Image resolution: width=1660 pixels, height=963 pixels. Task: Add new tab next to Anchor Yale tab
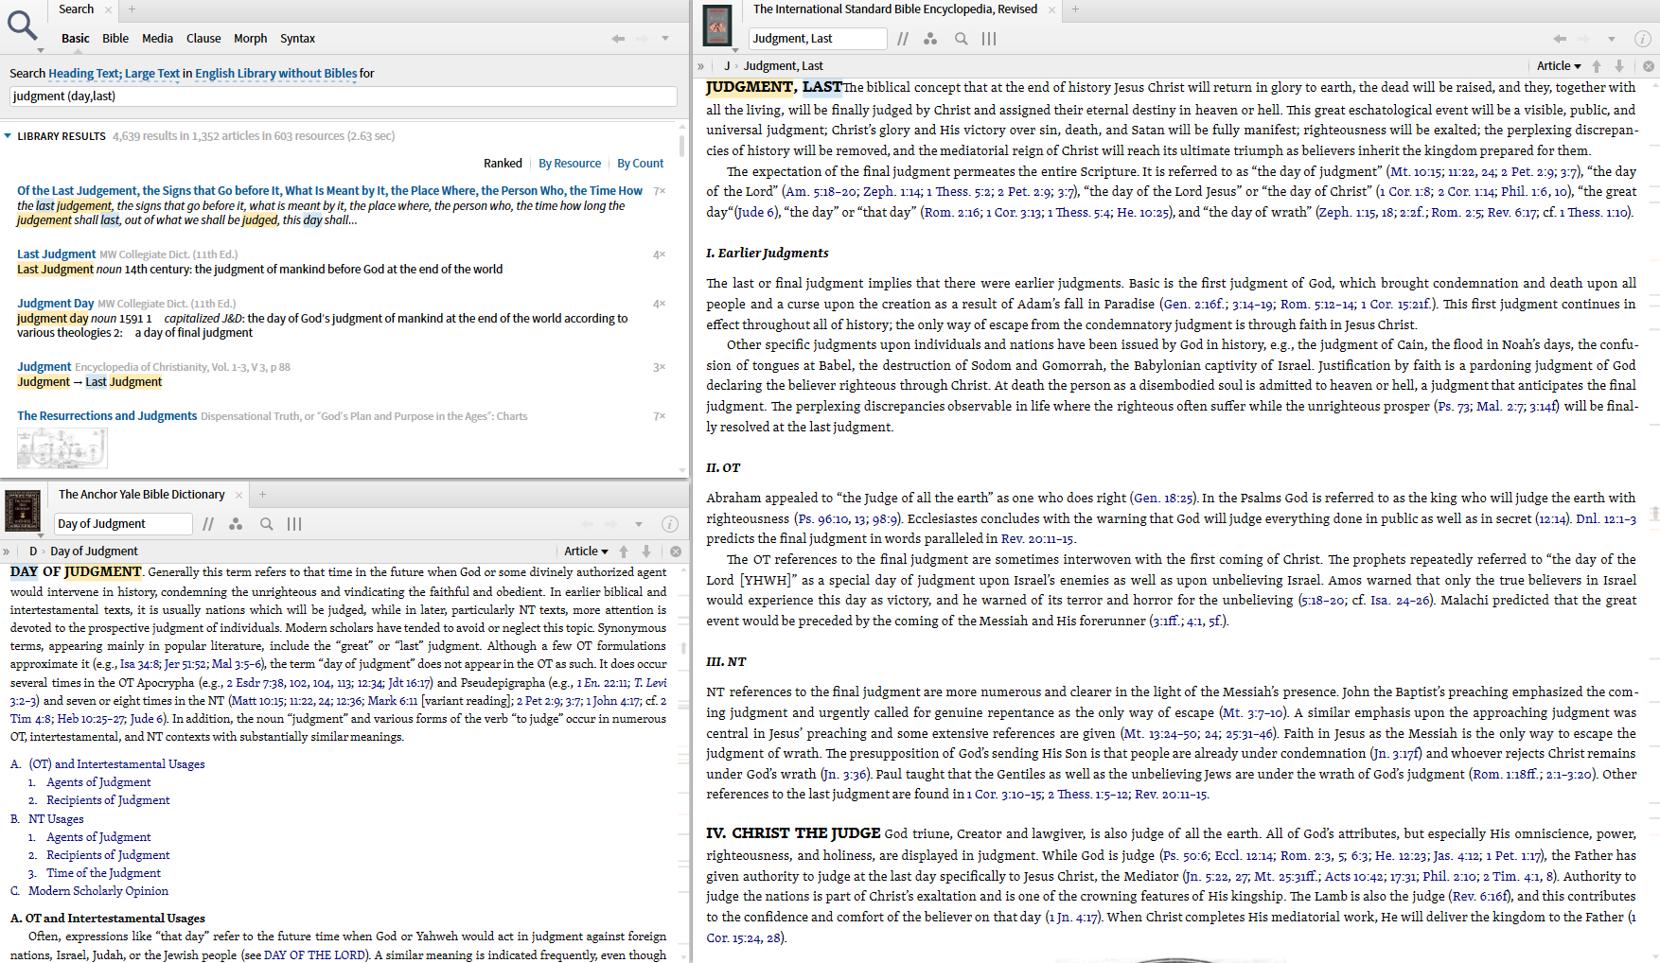262,495
